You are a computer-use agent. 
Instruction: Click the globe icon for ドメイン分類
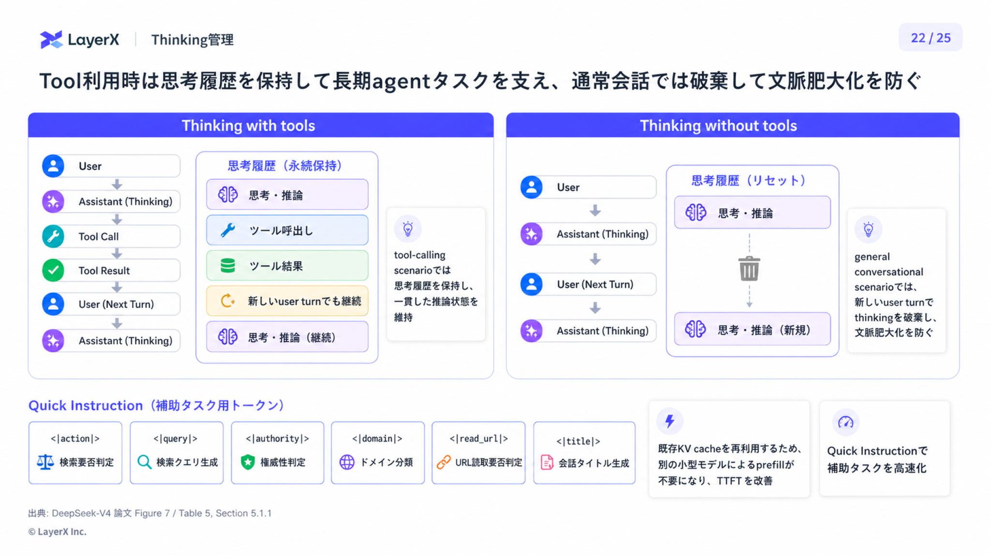tap(347, 462)
